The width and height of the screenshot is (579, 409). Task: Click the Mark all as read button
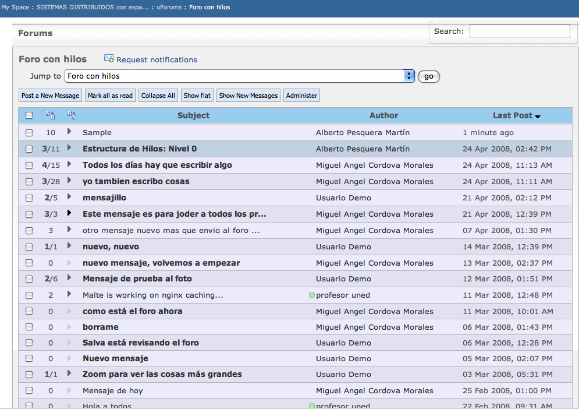coord(110,96)
